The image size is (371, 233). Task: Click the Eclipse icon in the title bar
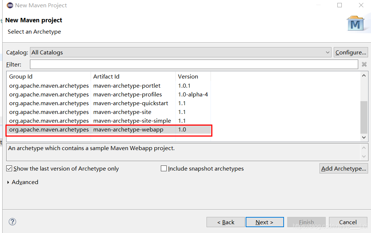pos(10,5)
